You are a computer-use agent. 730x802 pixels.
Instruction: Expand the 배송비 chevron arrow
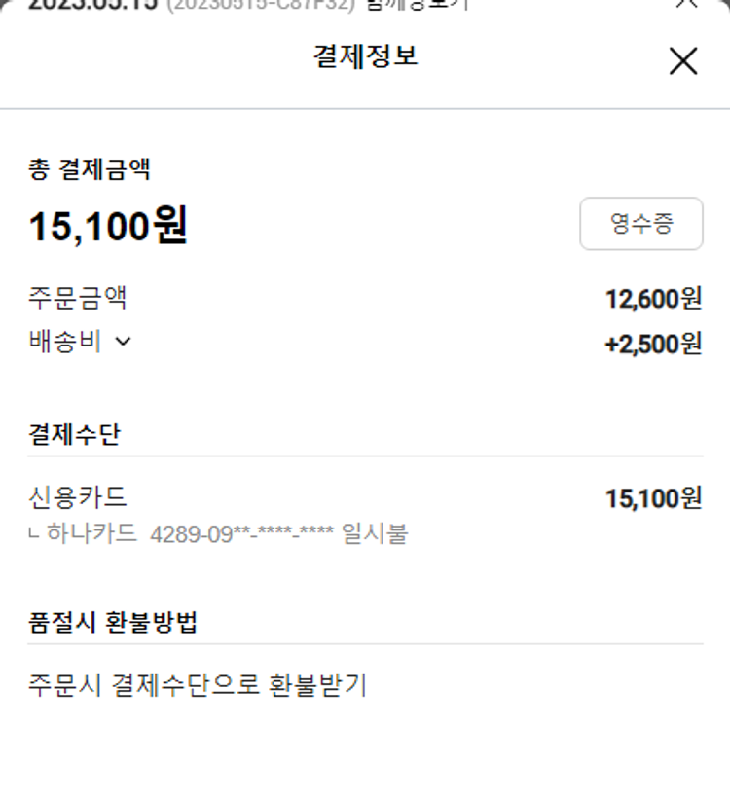[x=123, y=342]
